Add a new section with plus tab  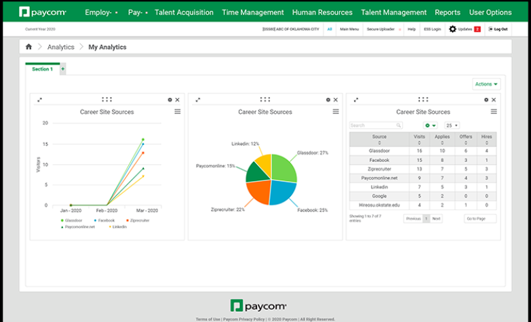[62, 69]
